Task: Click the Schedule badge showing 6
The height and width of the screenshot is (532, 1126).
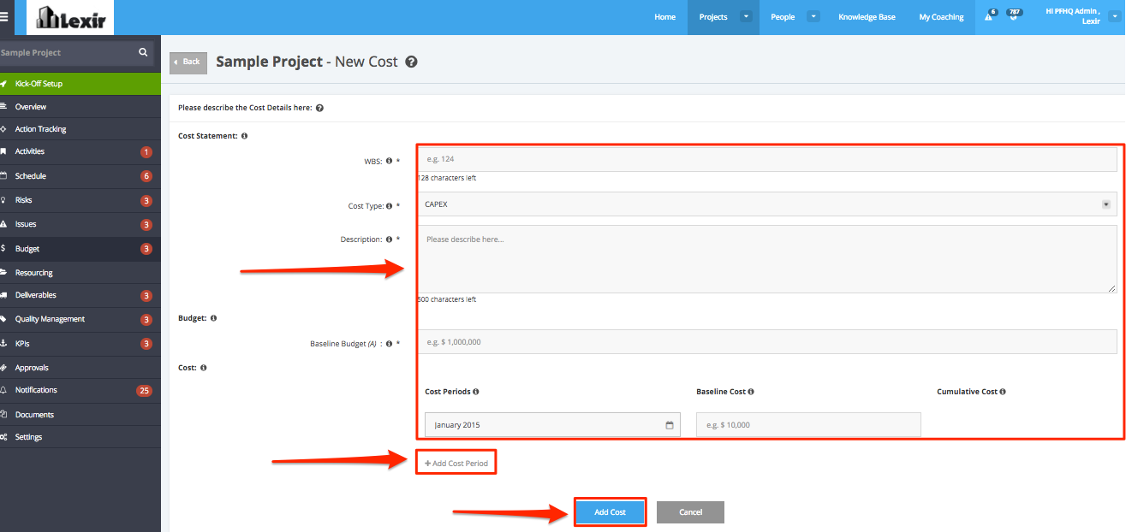Action: point(146,176)
